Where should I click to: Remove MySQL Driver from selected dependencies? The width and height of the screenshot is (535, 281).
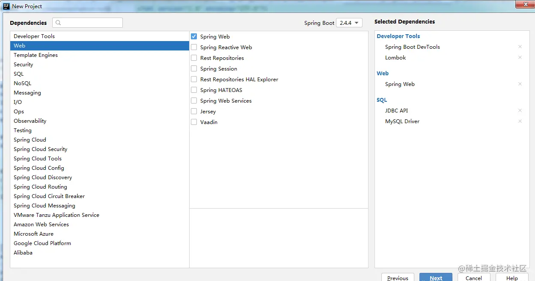click(x=520, y=121)
